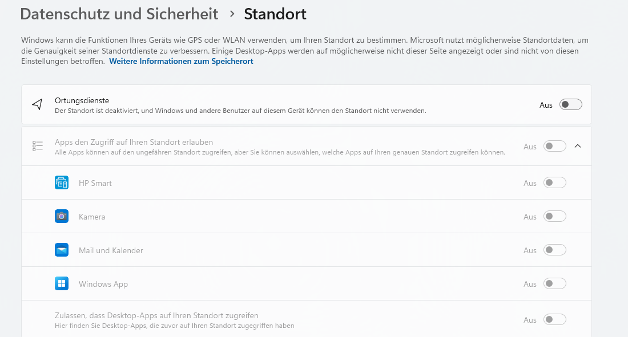This screenshot has width=628, height=337.
Task: Click the Kamera app icon
Action: (x=62, y=217)
